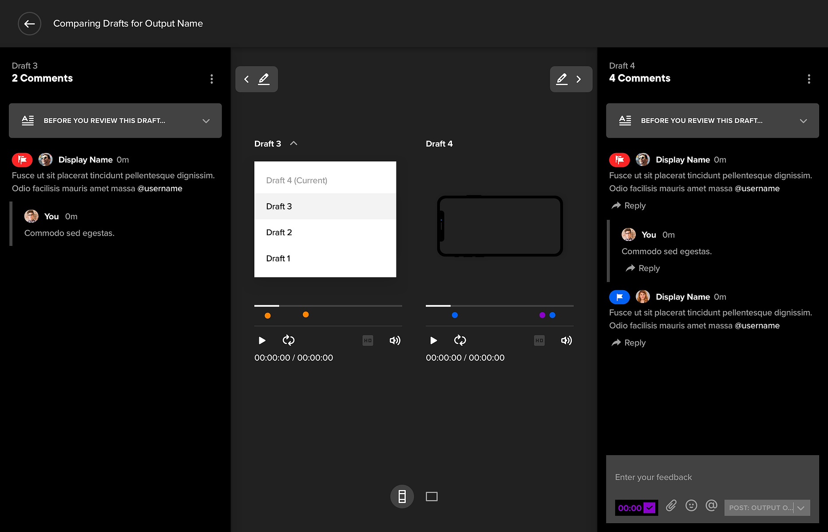Image resolution: width=828 pixels, height=532 pixels.
Task: Select Draft 3 from version list
Action: tap(325, 206)
